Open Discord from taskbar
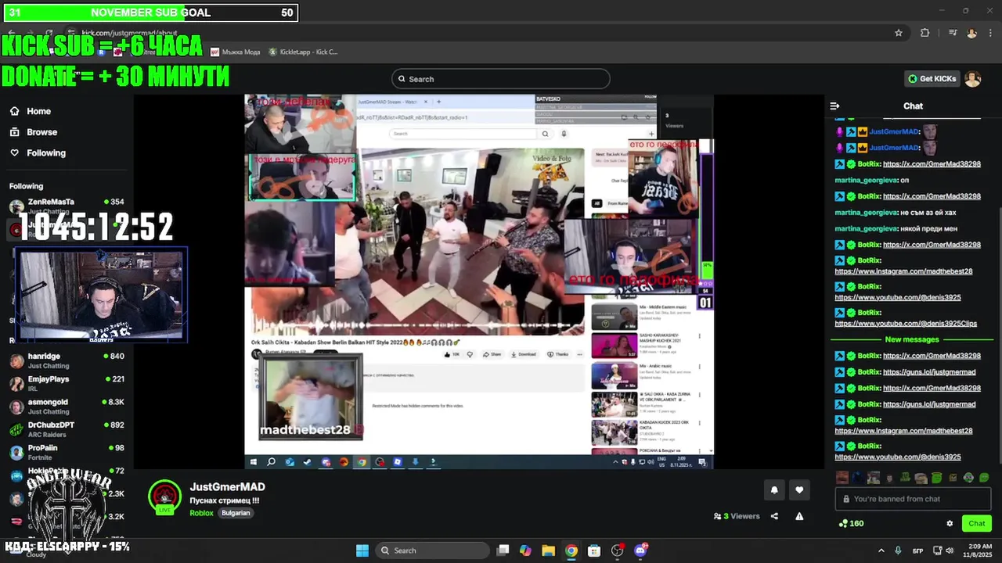 pos(641,550)
